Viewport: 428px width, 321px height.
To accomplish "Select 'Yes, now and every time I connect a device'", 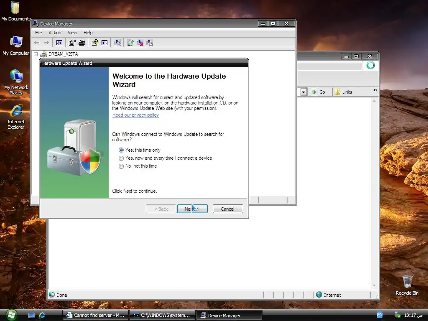I will (x=121, y=158).
